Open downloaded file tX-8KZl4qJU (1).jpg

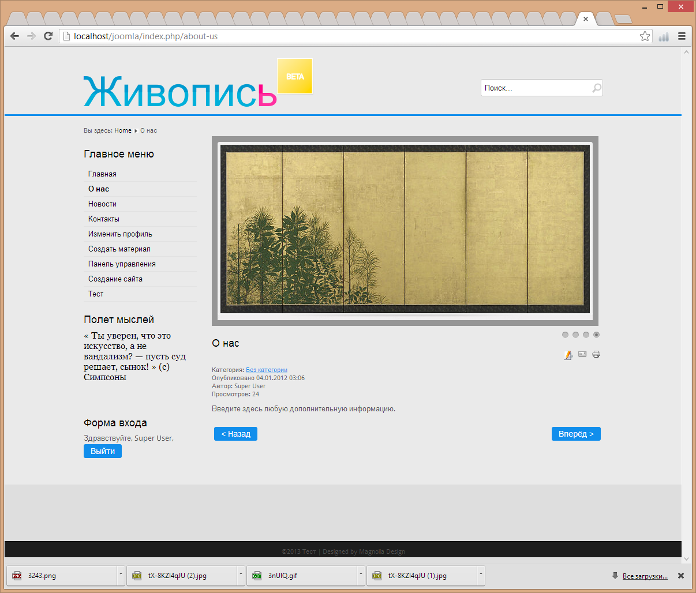[422, 576]
